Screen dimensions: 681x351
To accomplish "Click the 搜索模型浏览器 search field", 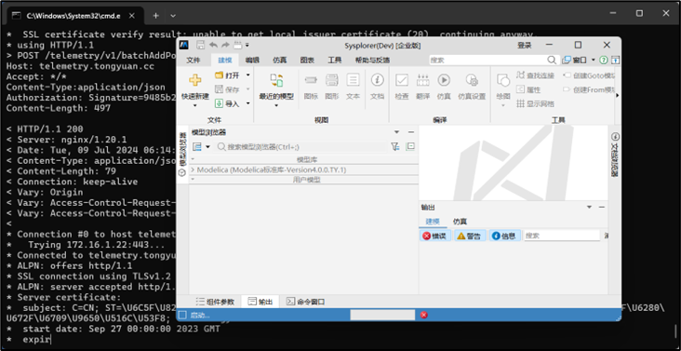I will [x=301, y=147].
